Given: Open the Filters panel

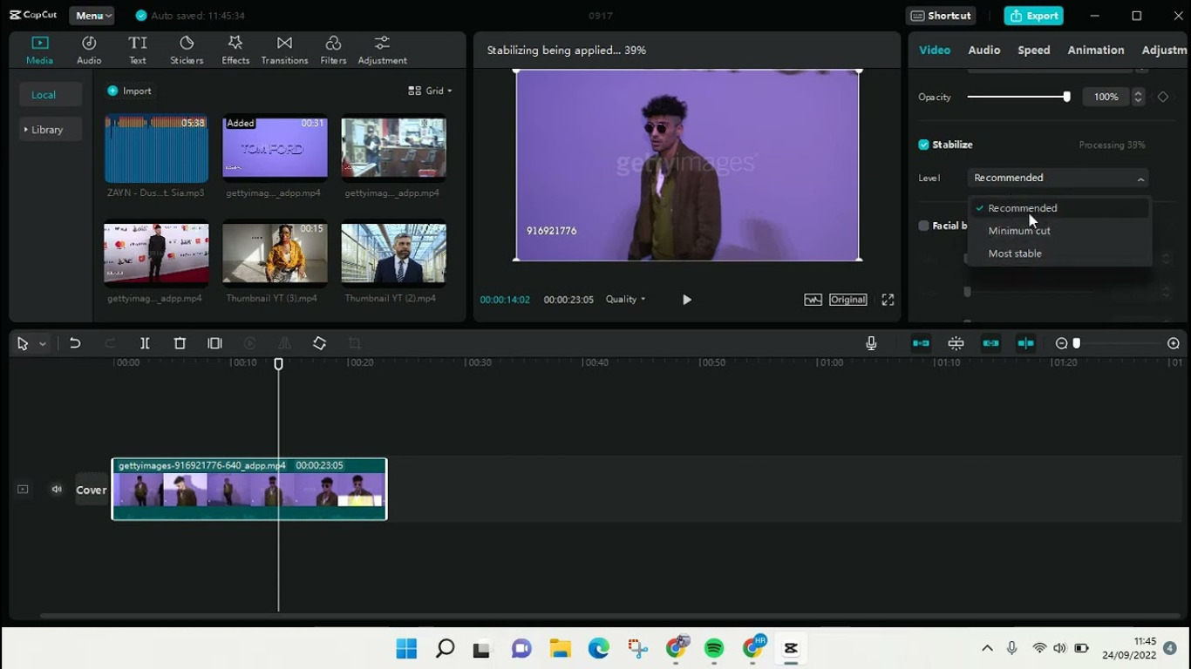Looking at the screenshot, I should (333, 51).
